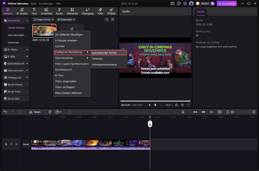This screenshot has height=171, width=259.
Task: Open the Datei menu
Action: point(33,4)
